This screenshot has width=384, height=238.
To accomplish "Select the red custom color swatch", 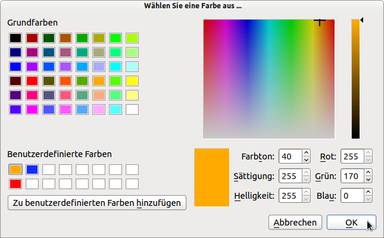I will point(15,184).
